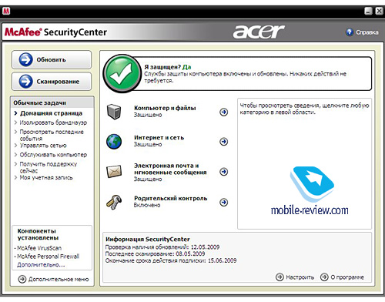Click McAfee VirusScan component entry
Screen dimensions: 385x302
tap(39, 248)
